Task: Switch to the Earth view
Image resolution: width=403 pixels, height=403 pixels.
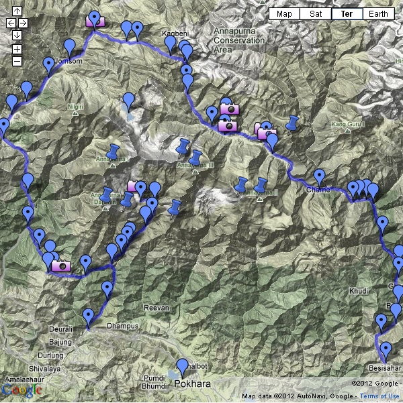Action: (378, 13)
